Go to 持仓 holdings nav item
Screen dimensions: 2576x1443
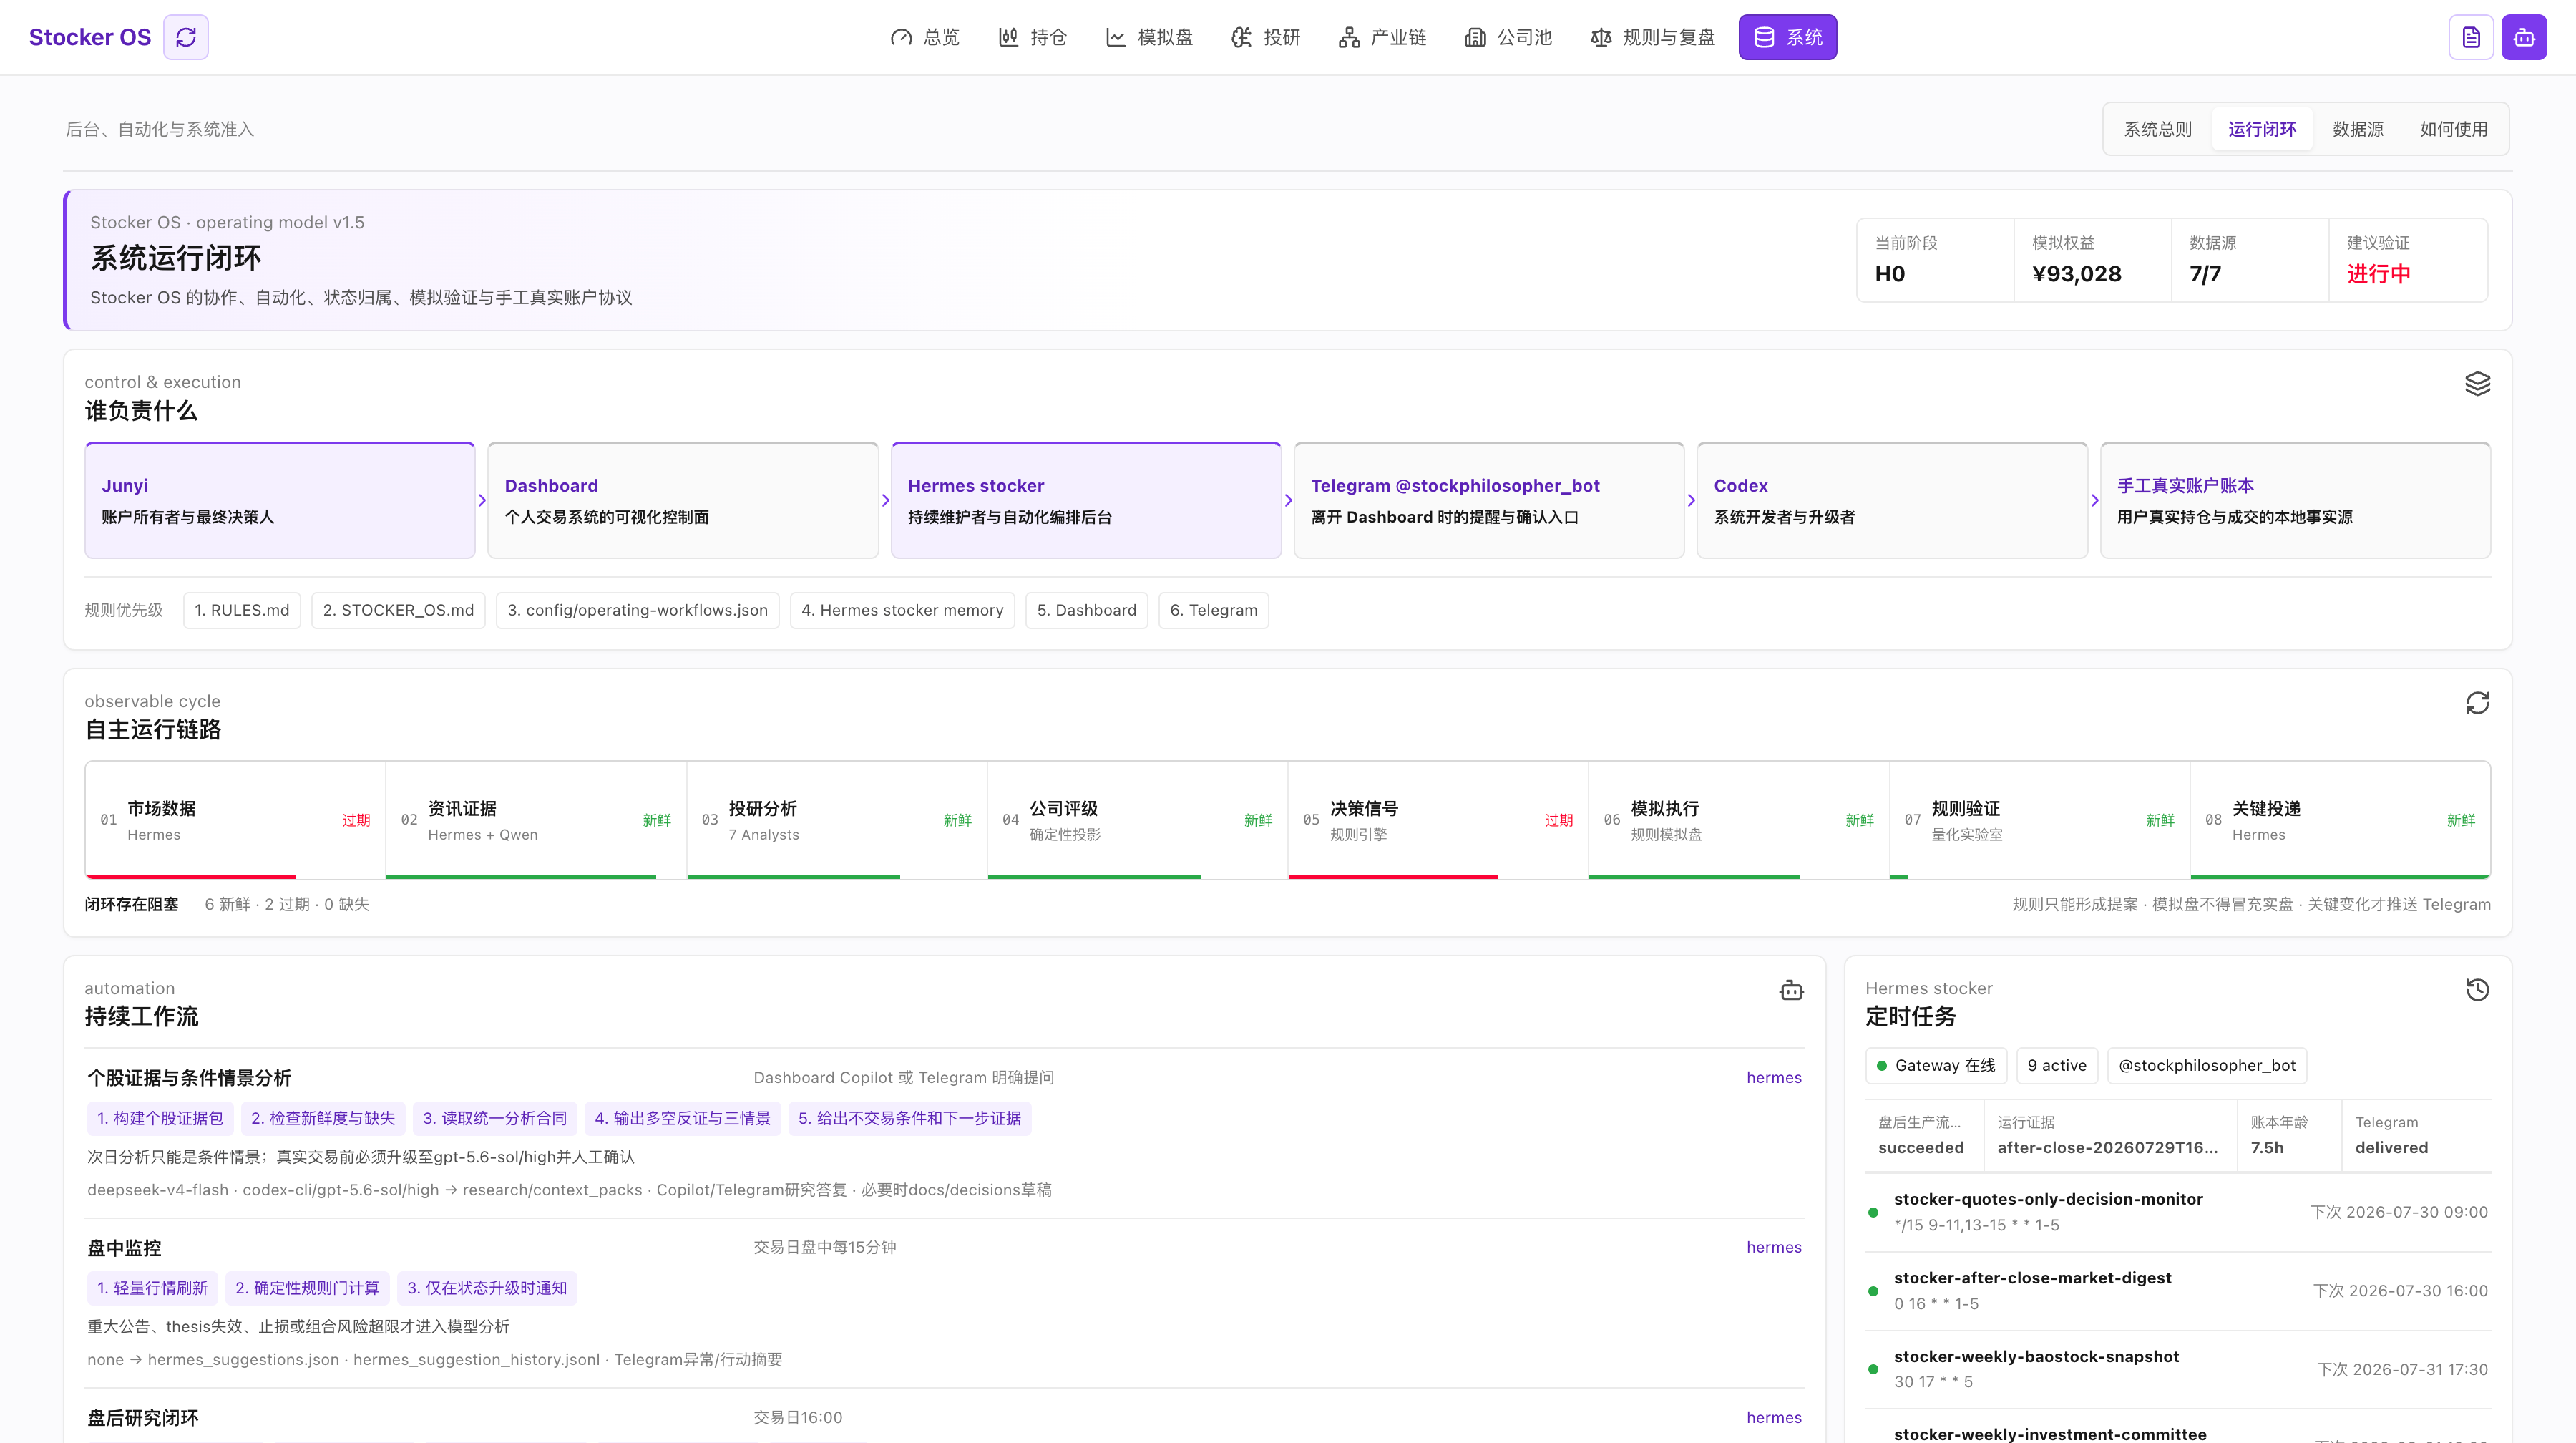(x=1033, y=37)
